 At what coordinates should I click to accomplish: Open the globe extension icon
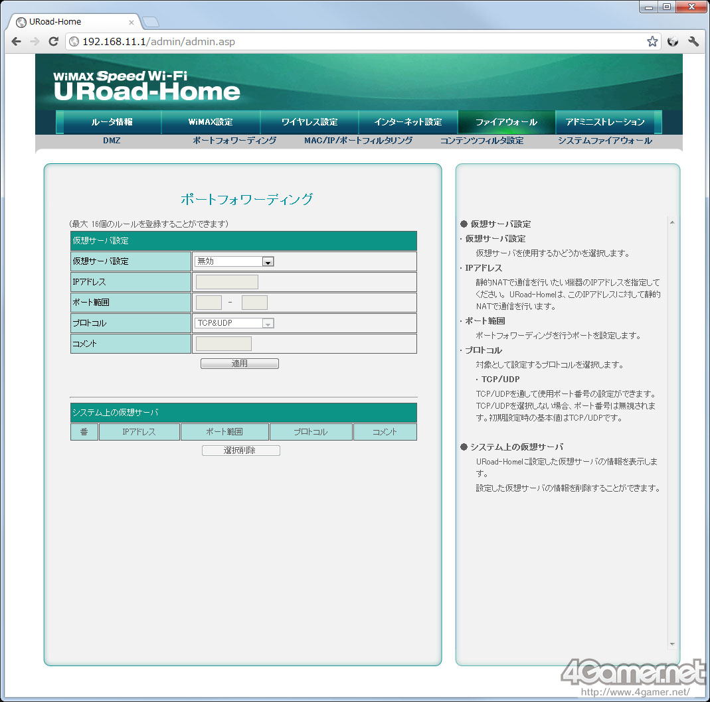pyautogui.click(x=673, y=42)
